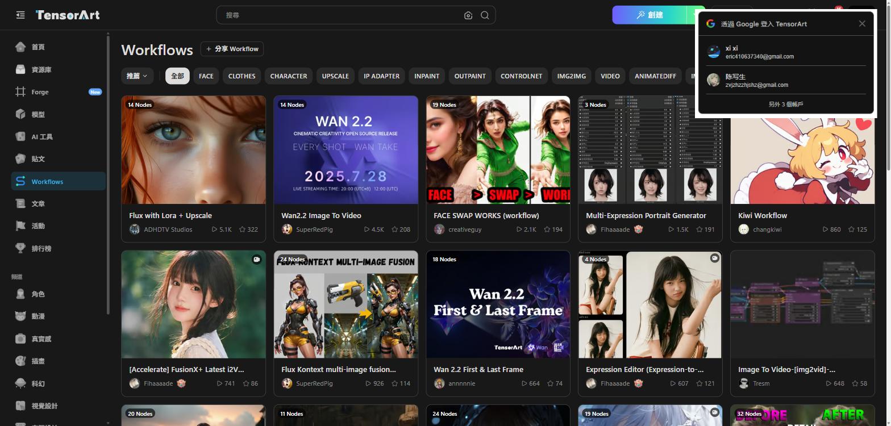The image size is (891, 426).
Task: Collapse the sidebar with the menu toggle icon
Action: point(20,15)
